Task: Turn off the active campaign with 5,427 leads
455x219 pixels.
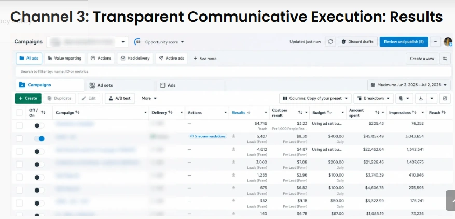Action: 39,138
